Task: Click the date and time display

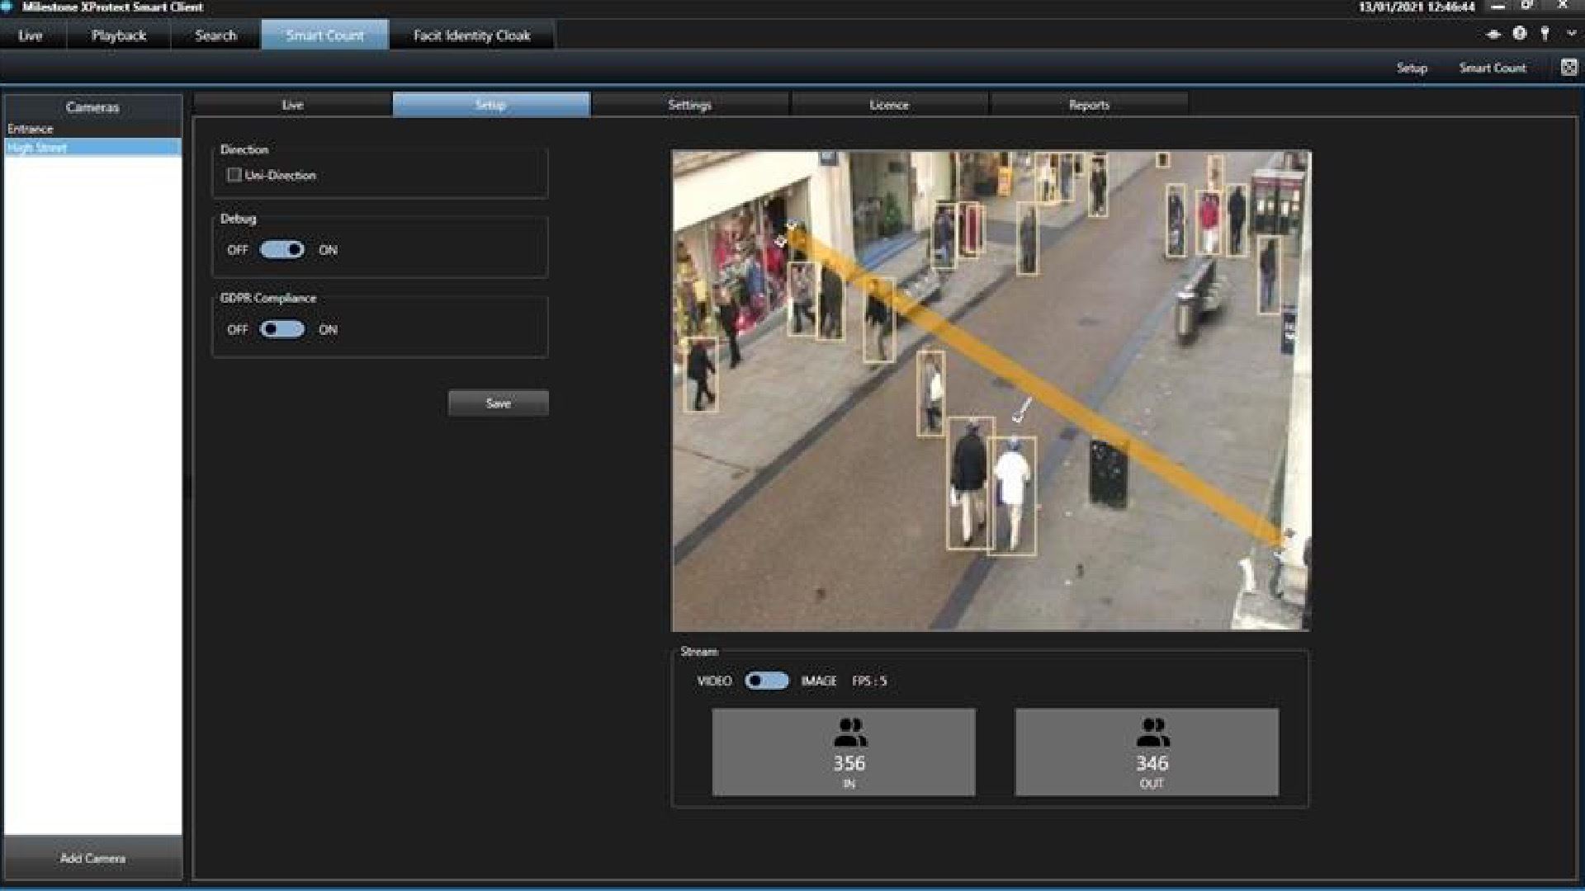Action: (x=1417, y=7)
